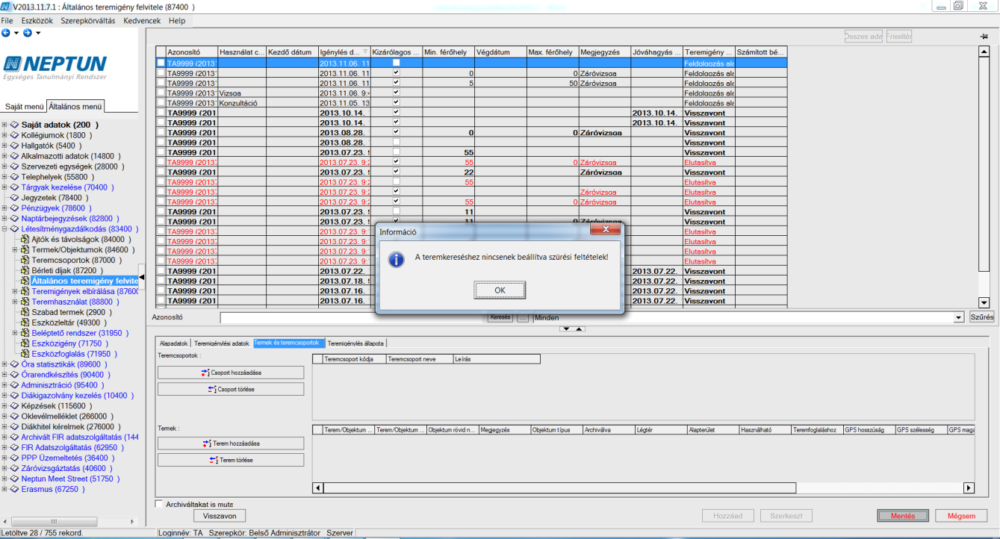Click the Bérleti díjak tree icon

tap(25, 270)
